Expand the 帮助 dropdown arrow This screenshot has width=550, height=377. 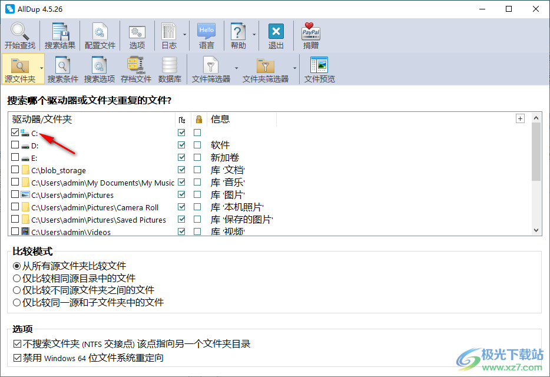point(254,35)
